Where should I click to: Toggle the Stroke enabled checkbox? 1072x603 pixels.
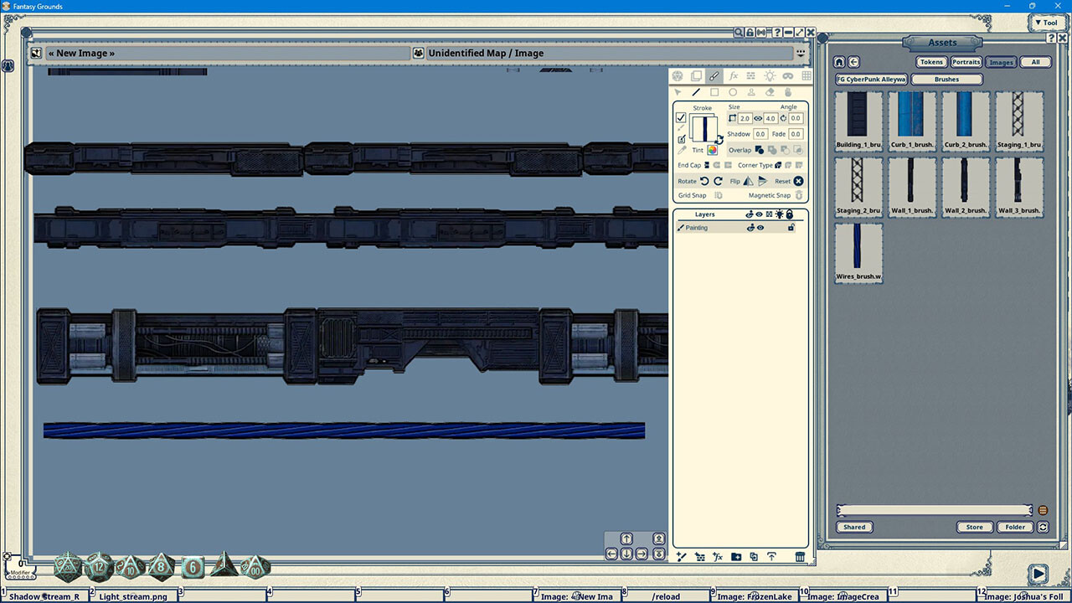(x=681, y=118)
